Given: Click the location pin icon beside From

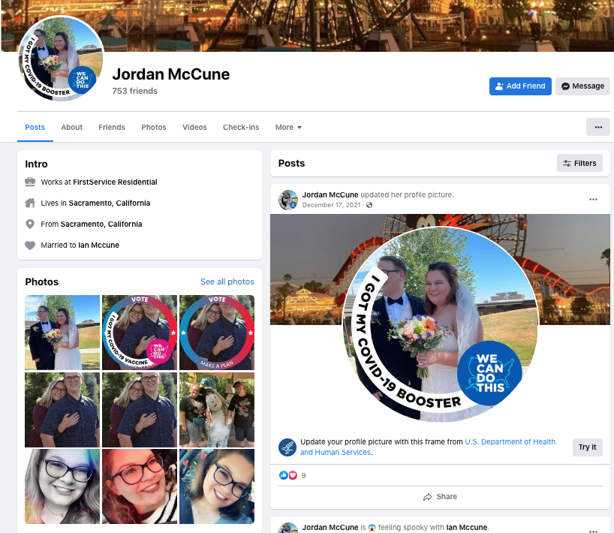Looking at the screenshot, I should (30, 224).
